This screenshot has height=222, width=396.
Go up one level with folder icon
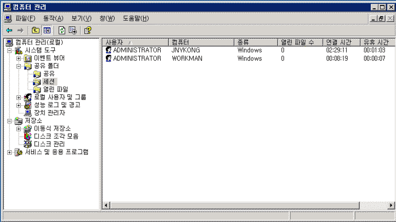pyautogui.click(x=35, y=31)
